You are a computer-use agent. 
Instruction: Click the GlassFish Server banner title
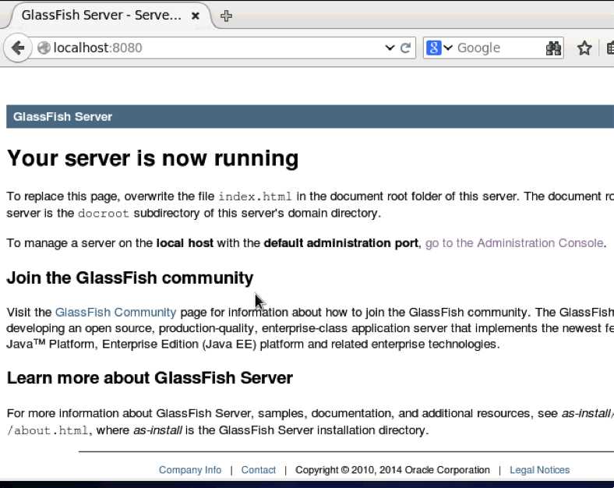click(62, 117)
